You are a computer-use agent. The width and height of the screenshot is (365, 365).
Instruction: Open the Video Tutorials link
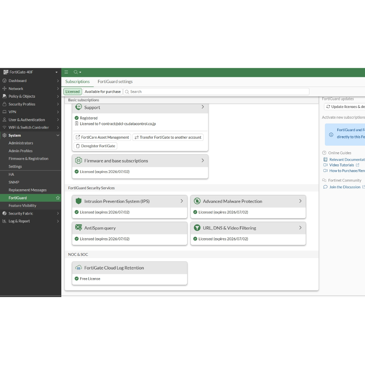341,165
